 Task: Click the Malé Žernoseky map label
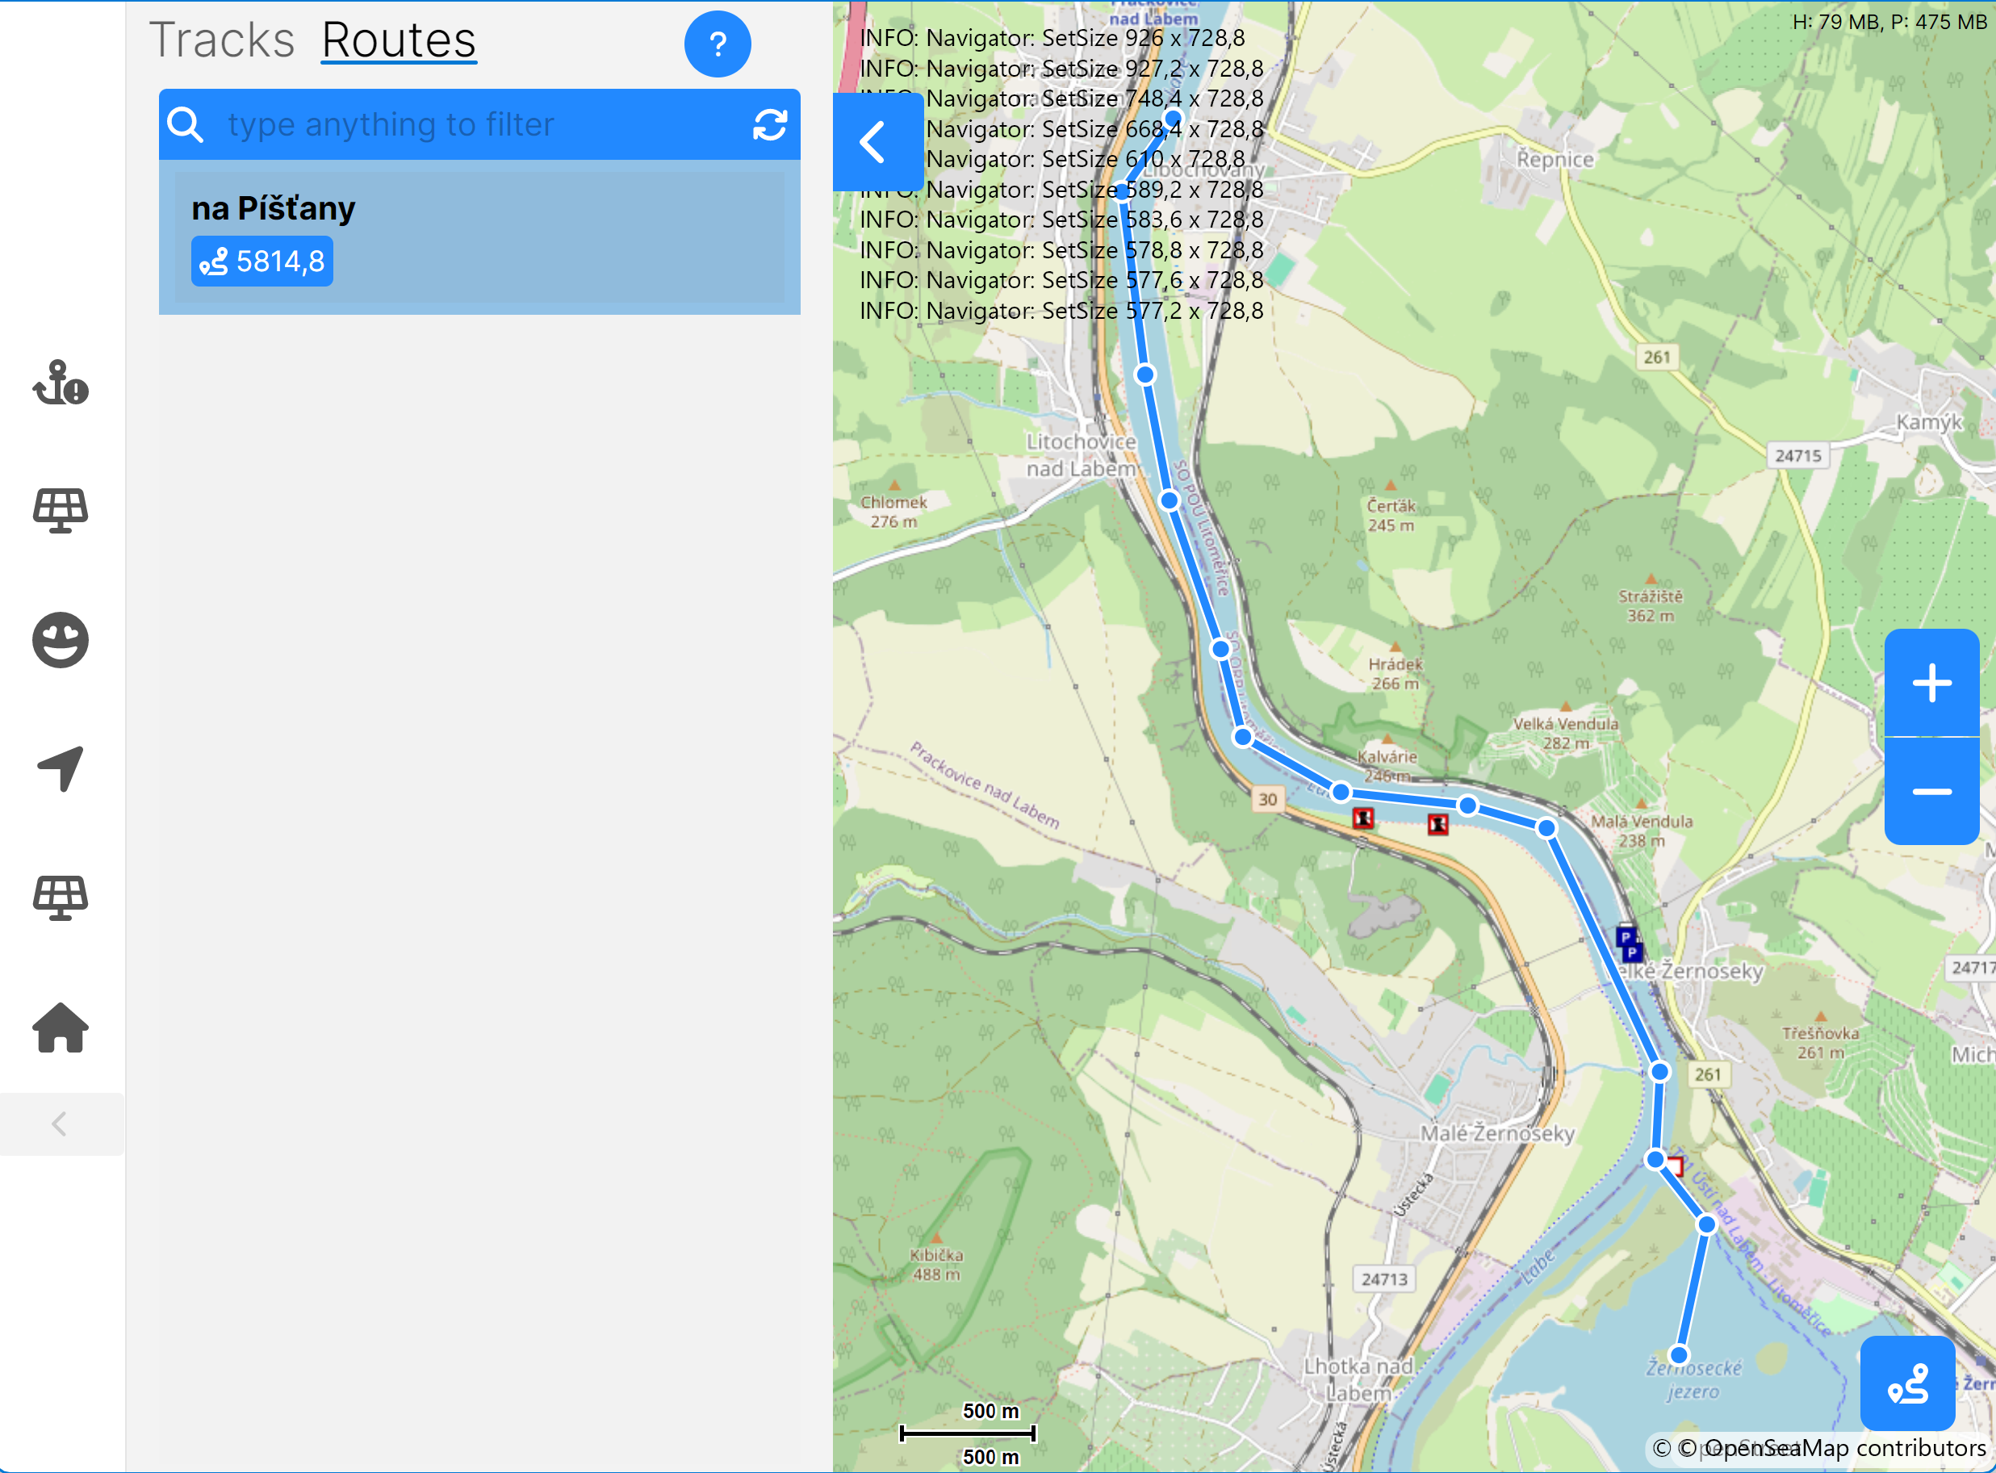coord(1498,1133)
